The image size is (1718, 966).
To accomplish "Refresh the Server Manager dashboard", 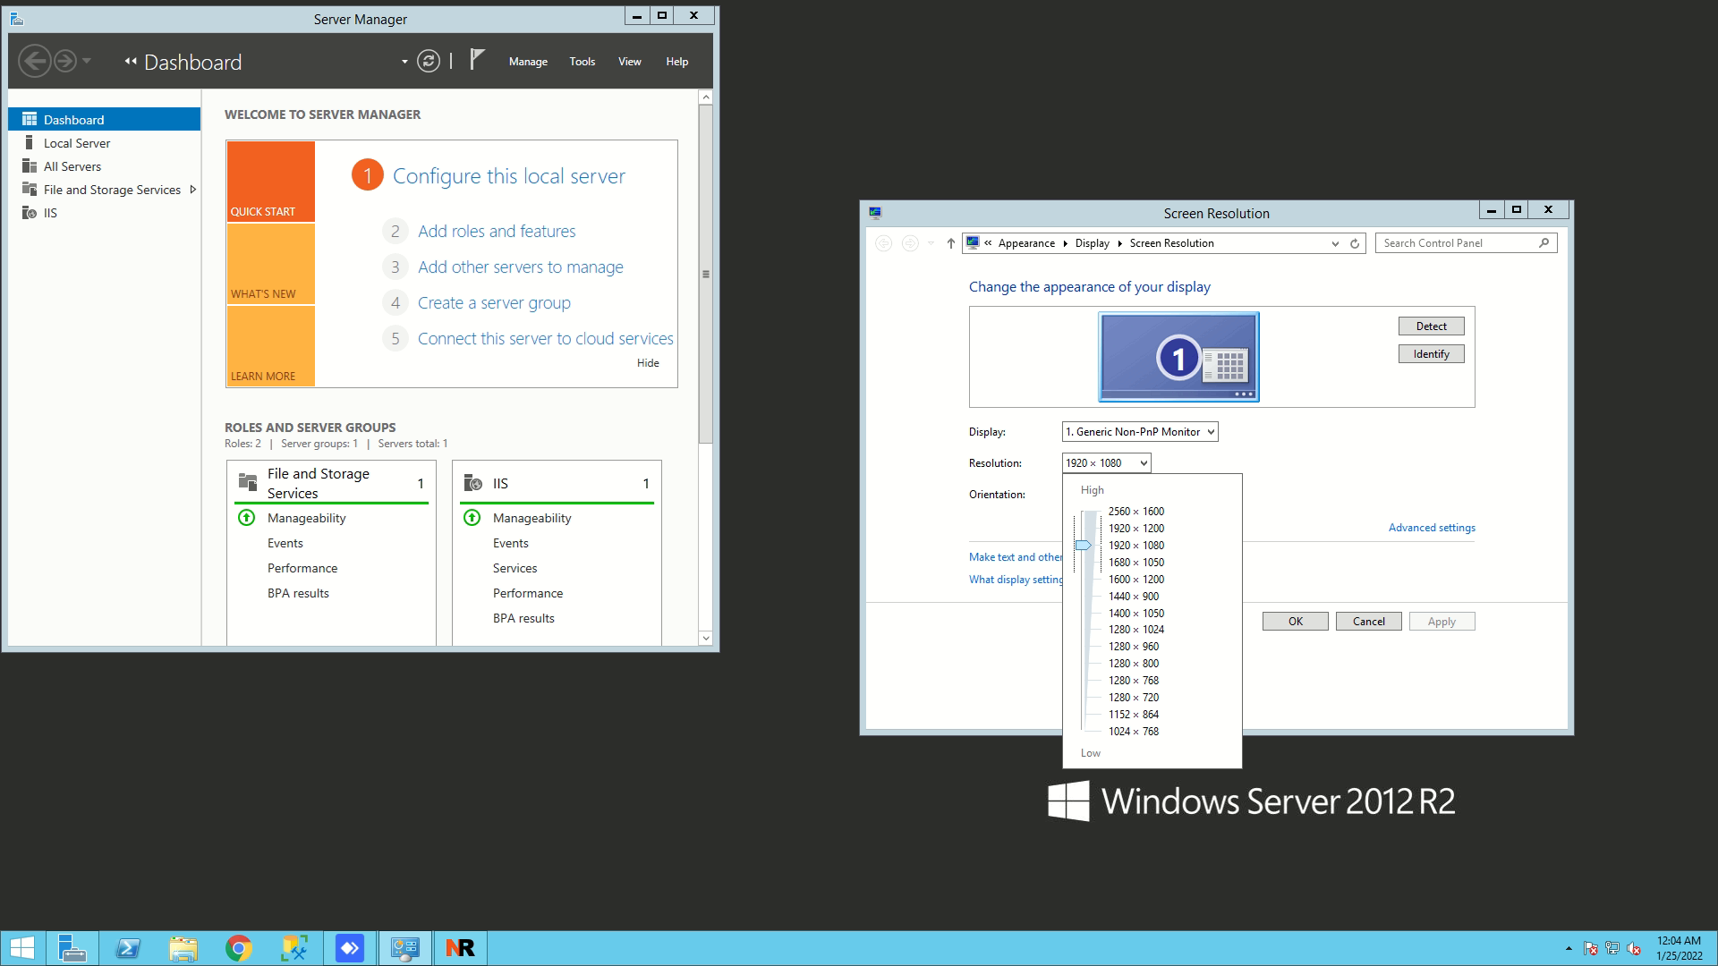I will pos(429,61).
